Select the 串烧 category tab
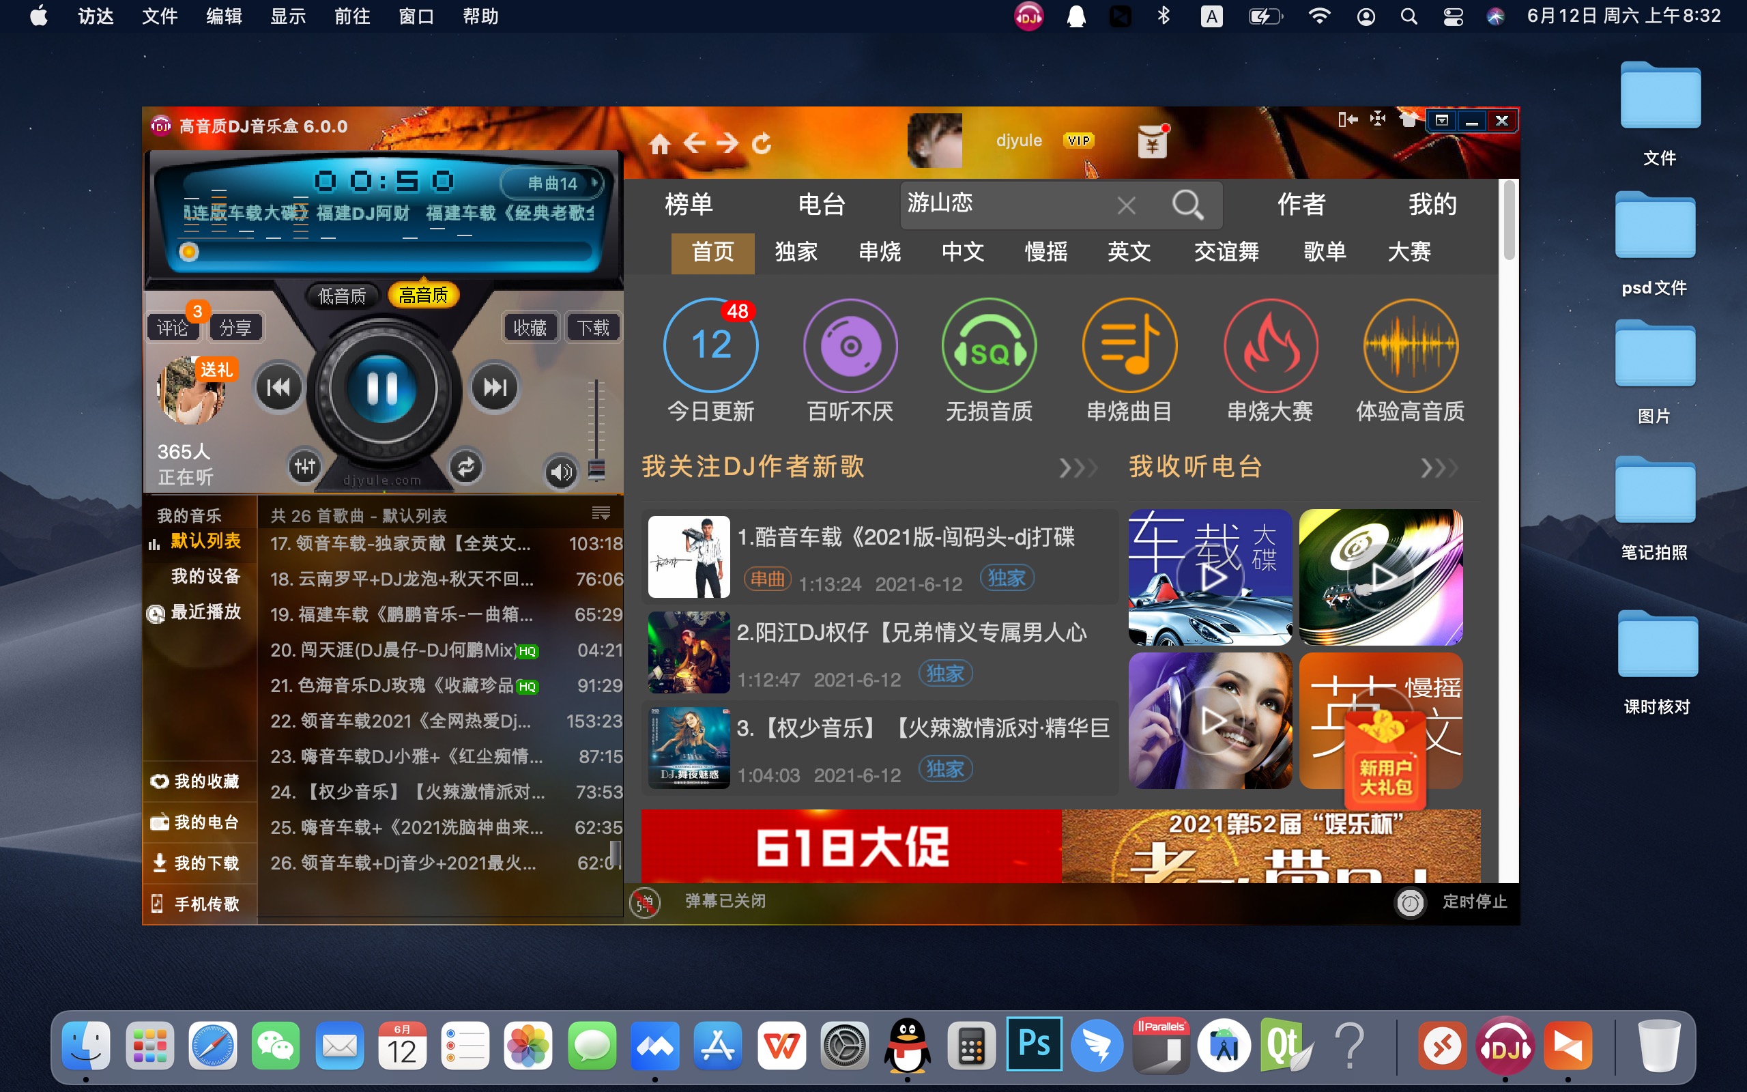This screenshot has width=1747, height=1092. click(x=879, y=252)
